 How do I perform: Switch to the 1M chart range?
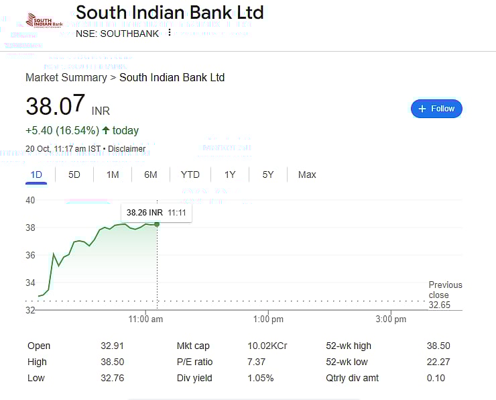click(x=113, y=174)
